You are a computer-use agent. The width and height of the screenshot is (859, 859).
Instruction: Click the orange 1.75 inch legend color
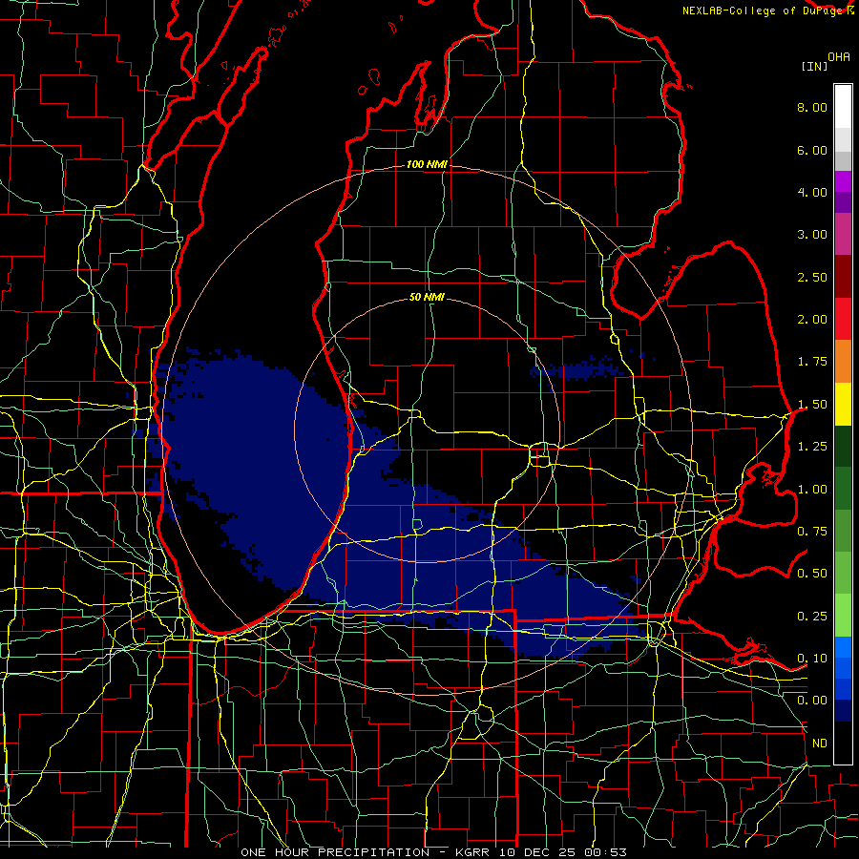pyautogui.click(x=843, y=361)
